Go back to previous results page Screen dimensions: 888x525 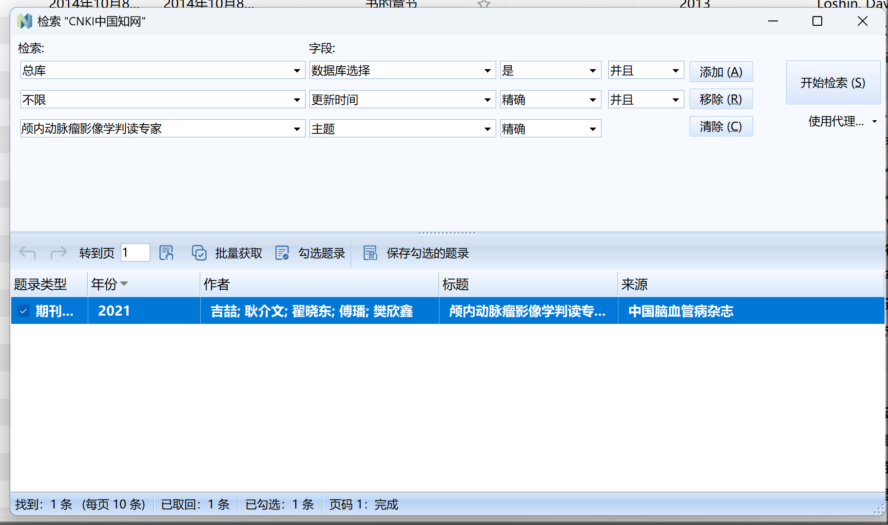pos(28,253)
